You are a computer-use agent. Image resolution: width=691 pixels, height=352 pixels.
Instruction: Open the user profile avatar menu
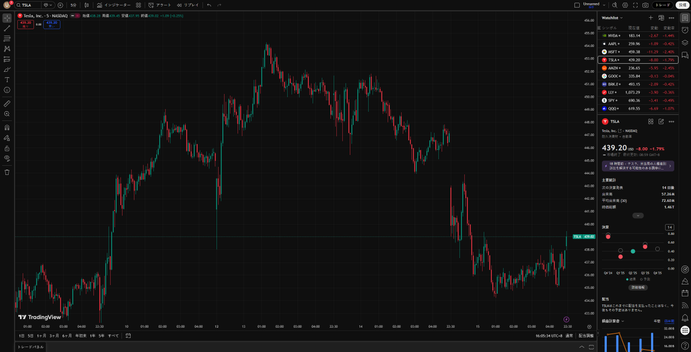click(x=7, y=5)
